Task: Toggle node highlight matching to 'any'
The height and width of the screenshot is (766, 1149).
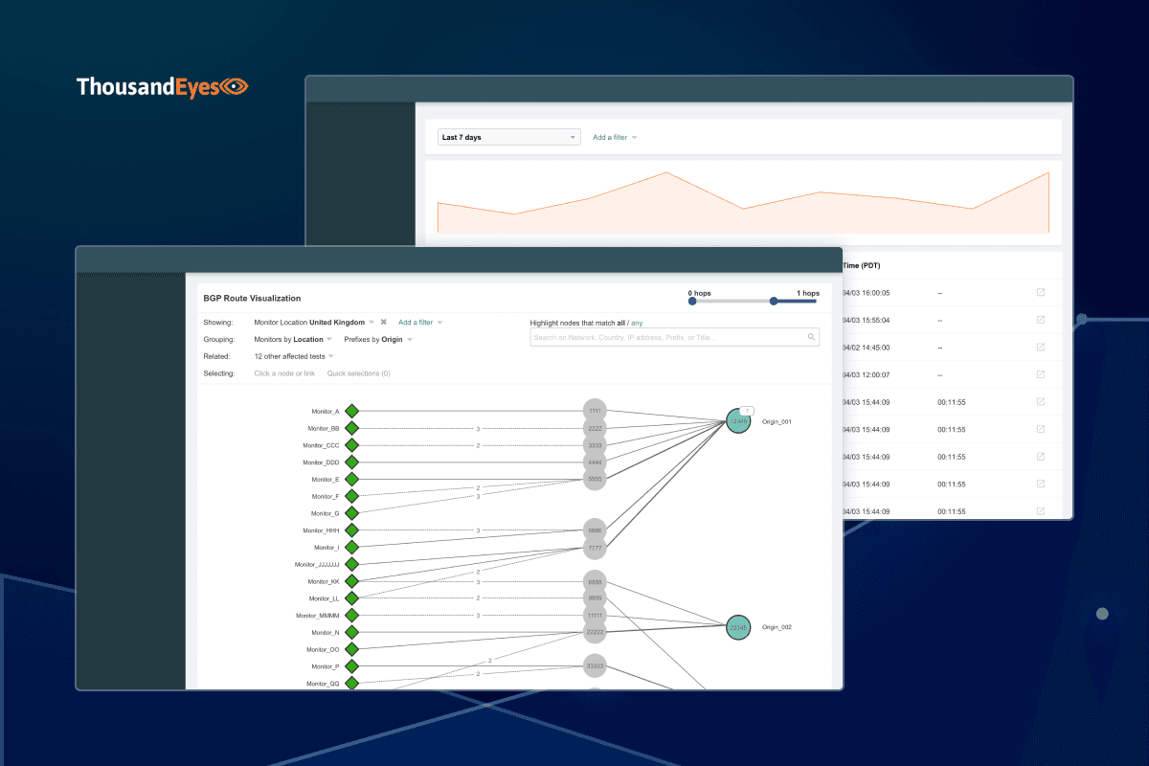Action: (638, 323)
